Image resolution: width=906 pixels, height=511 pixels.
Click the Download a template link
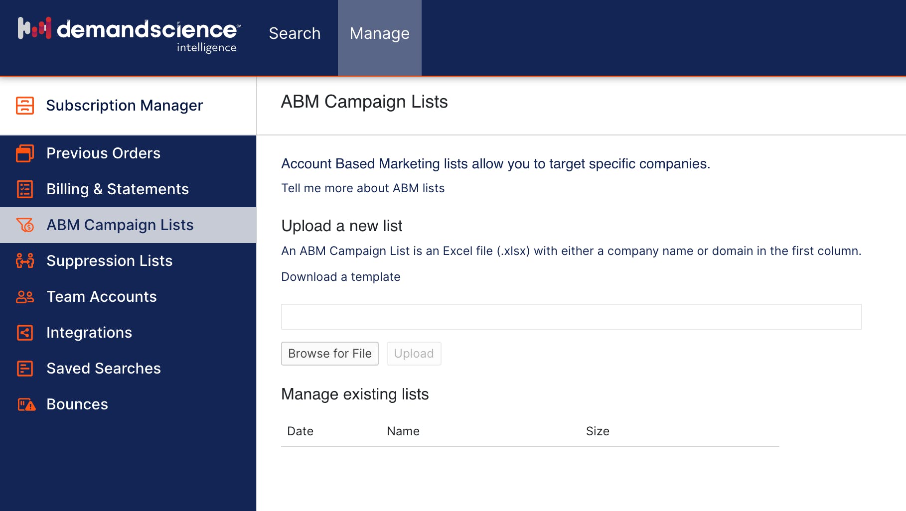pos(340,277)
